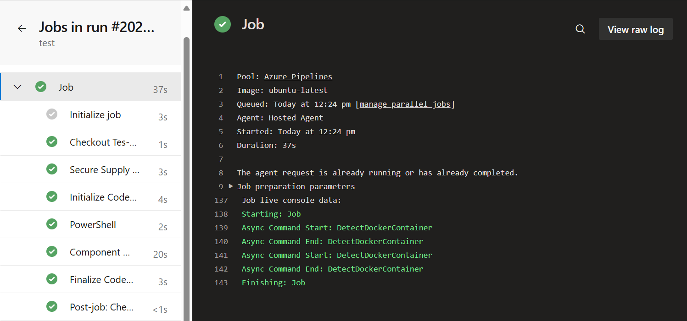This screenshot has width=687, height=321.
Task: Click green check beside Finalize Code step
Action: [52, 279]
